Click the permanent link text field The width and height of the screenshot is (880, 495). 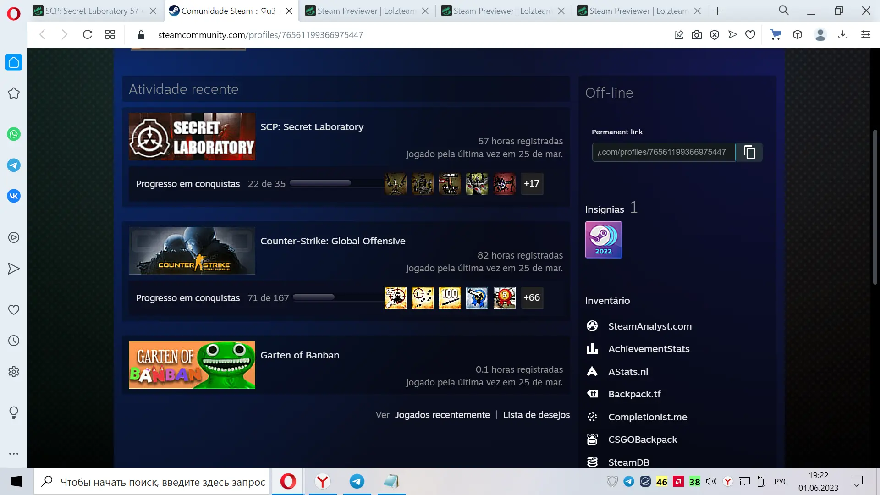coord(664,152)
